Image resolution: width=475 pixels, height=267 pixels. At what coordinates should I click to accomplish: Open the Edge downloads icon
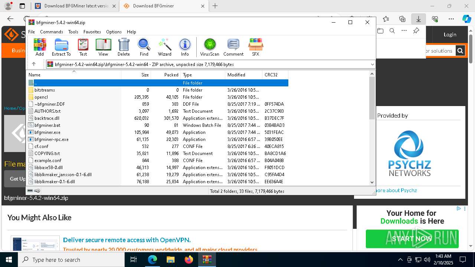click(x=419, y=19)
